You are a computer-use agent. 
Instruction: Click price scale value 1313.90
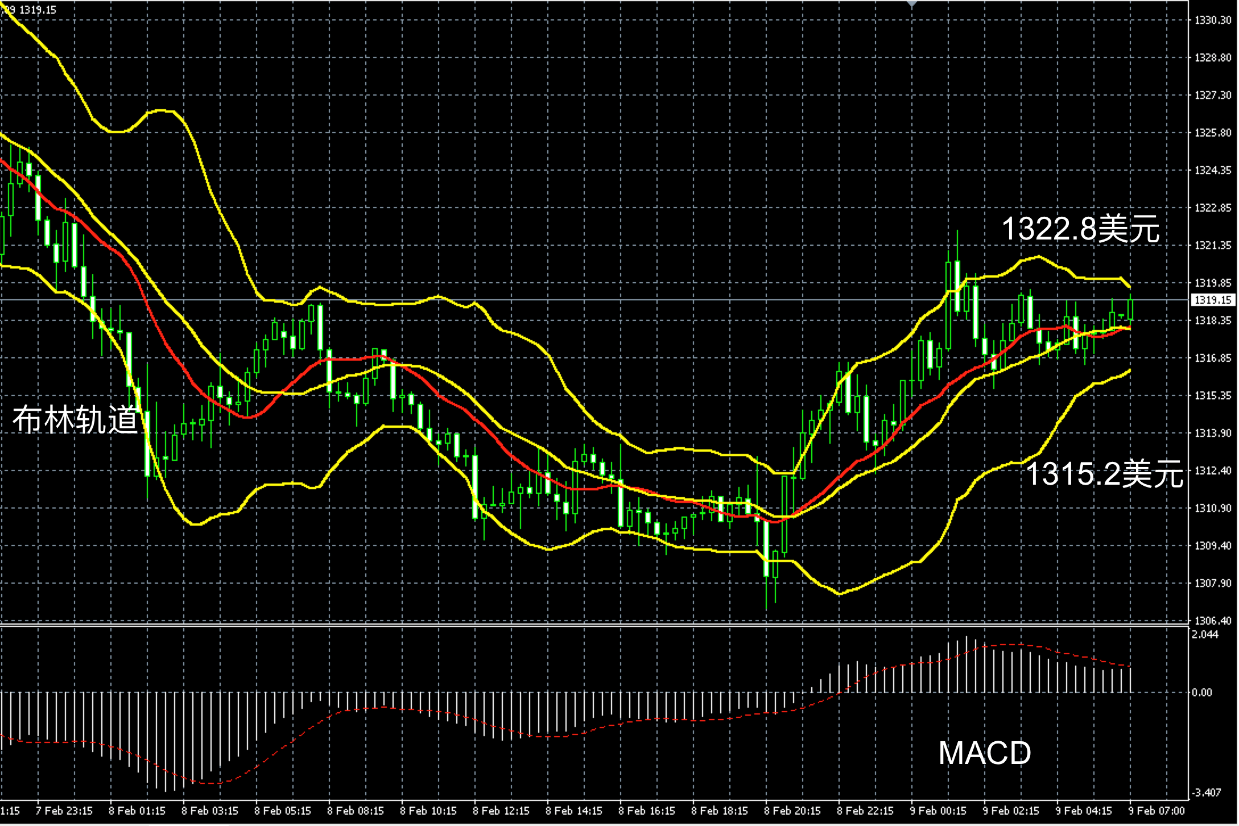tap(1212, 433)
